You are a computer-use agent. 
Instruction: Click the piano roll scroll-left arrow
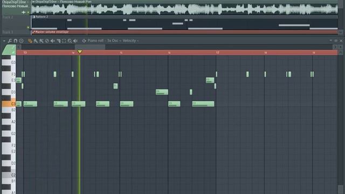tap(19, 47)
